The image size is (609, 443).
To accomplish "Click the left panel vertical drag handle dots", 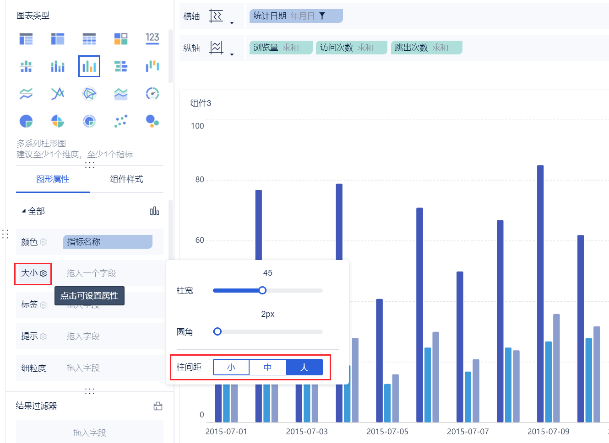I will 5,234.
